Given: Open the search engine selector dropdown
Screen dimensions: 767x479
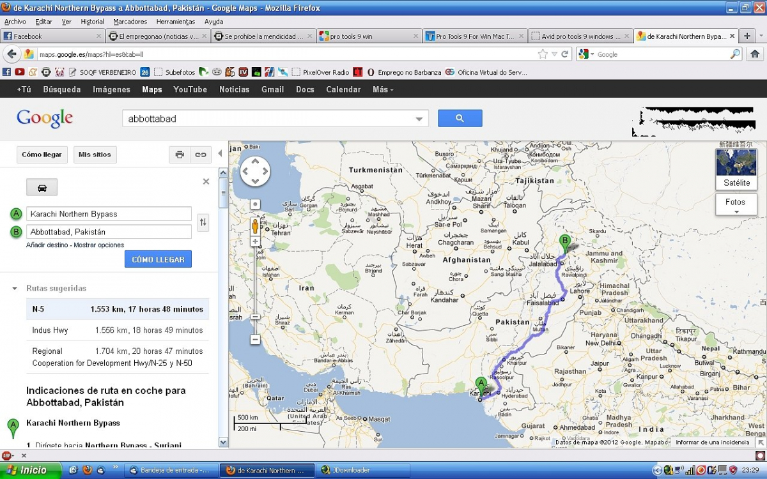Looking at the screenshot, I should 587,54.
